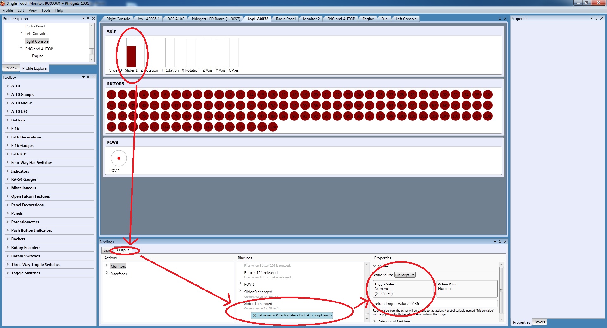607x328 pixels.
Task: Open the Edit menu
Action: click(x=21, y=10)
